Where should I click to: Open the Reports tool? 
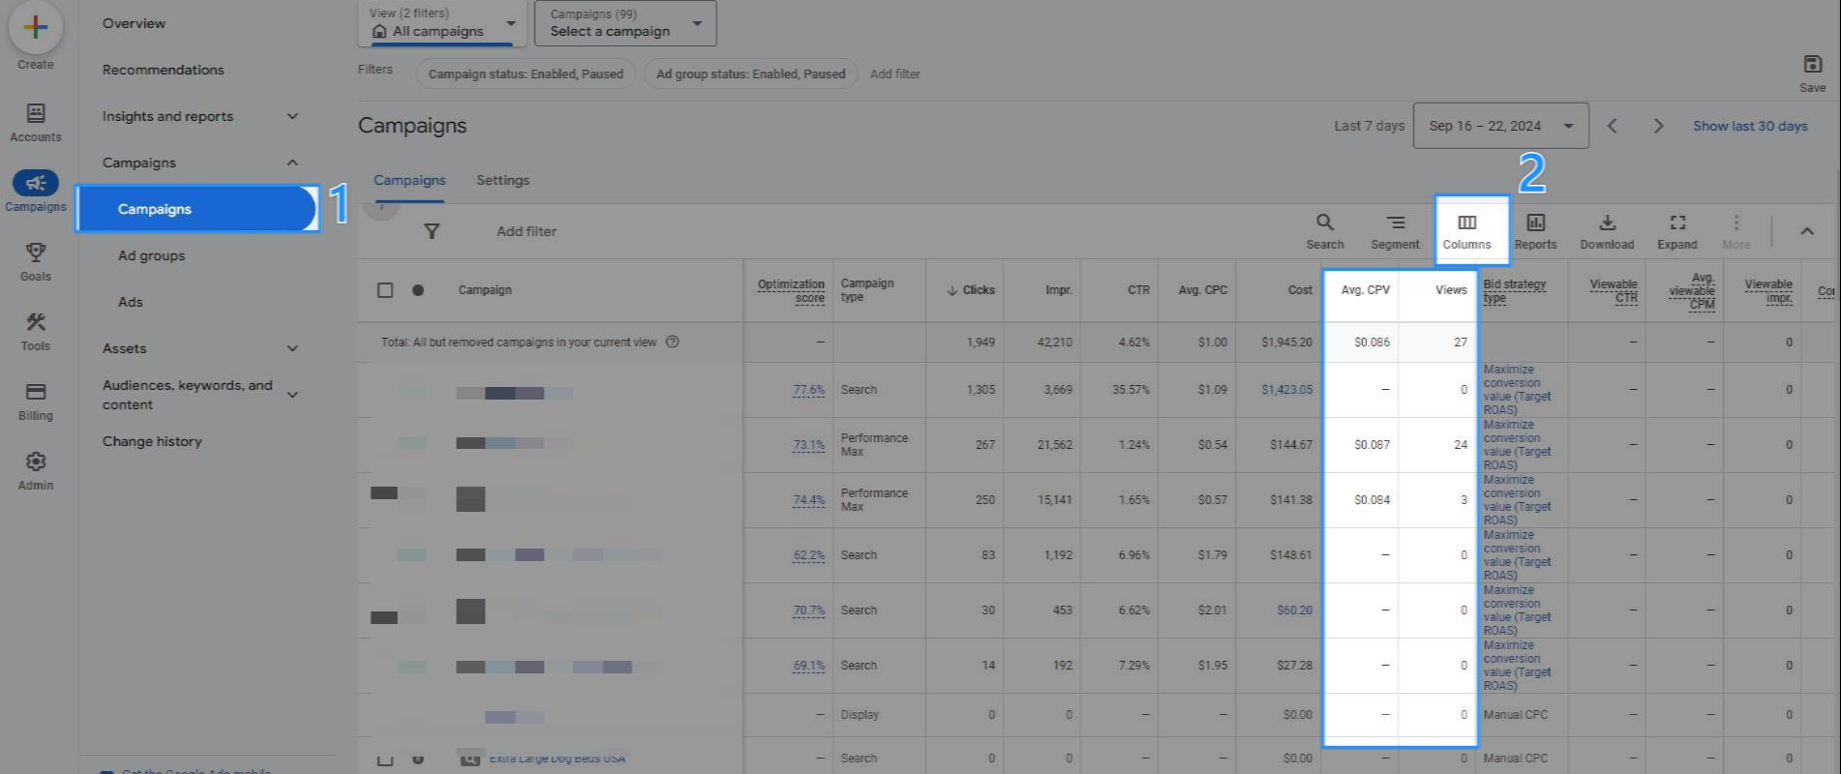1536,231
